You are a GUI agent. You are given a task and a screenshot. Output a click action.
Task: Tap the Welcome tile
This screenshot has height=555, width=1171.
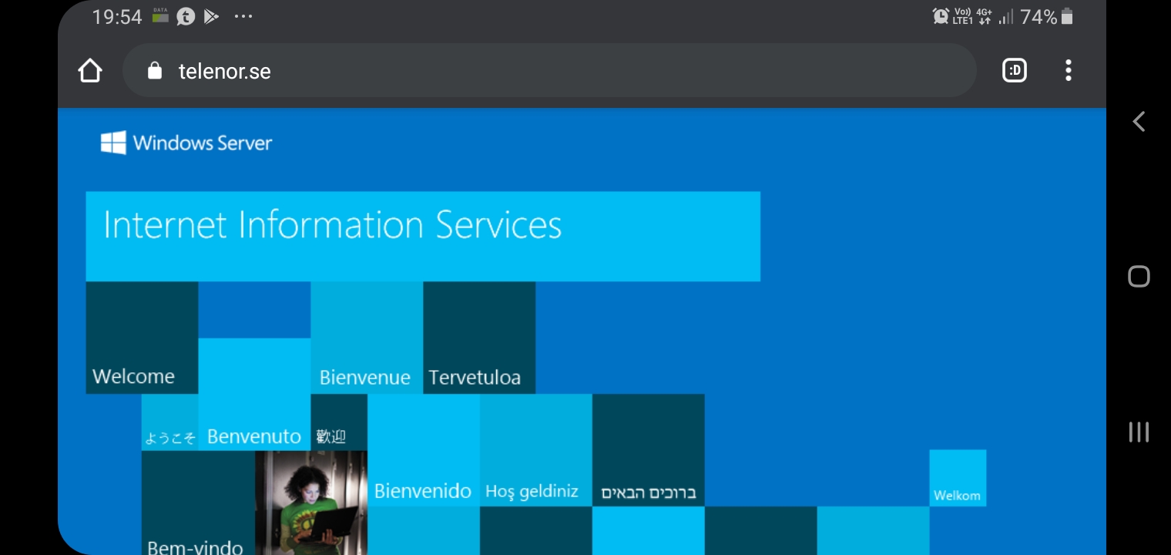[x=142, y=338]
